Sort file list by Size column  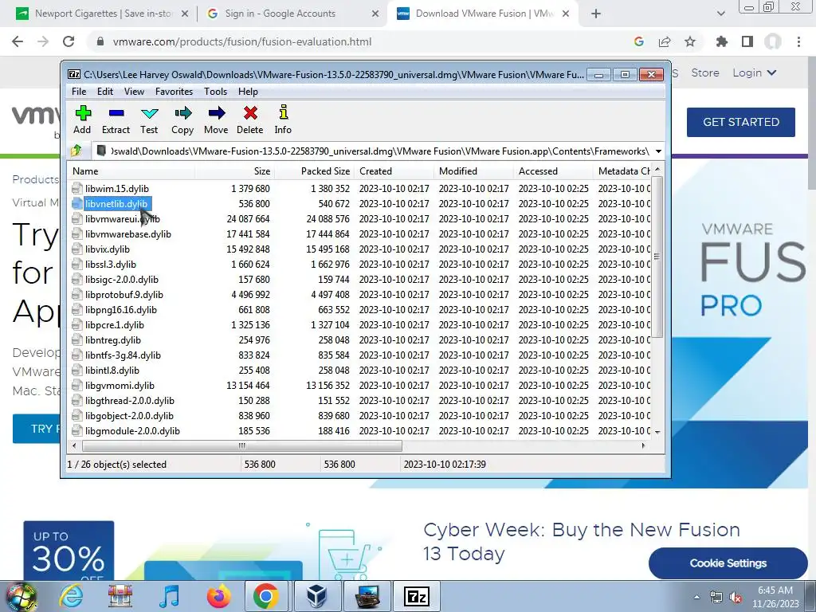point(235,171)
